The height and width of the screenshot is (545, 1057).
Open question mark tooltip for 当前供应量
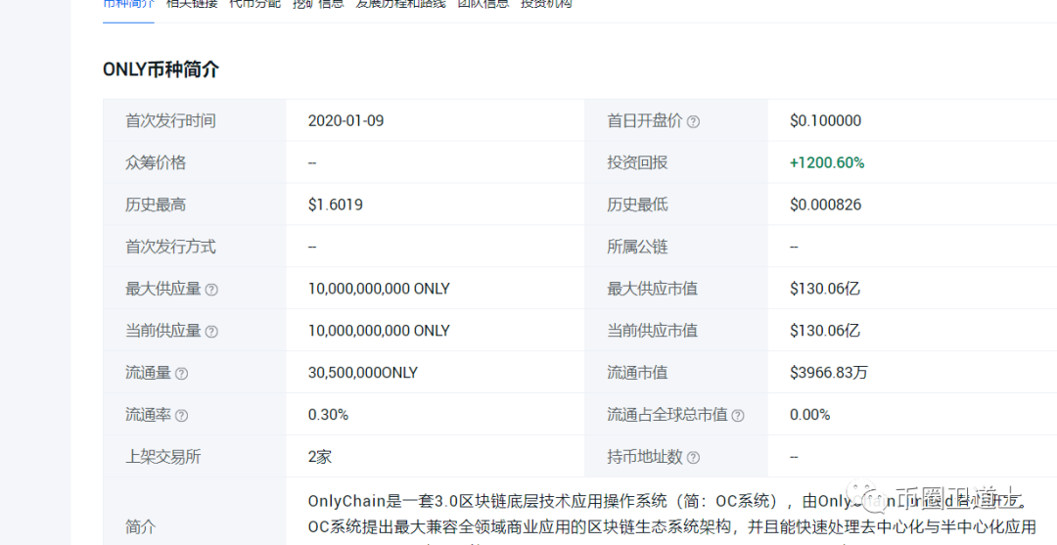click(x=211, y=332)
